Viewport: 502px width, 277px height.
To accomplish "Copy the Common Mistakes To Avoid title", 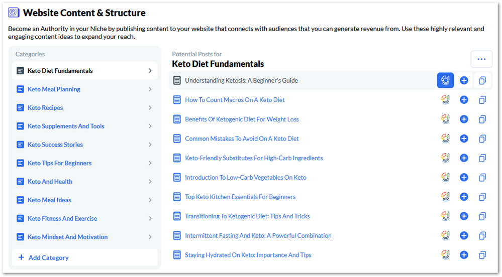I will tap(482, 138).
